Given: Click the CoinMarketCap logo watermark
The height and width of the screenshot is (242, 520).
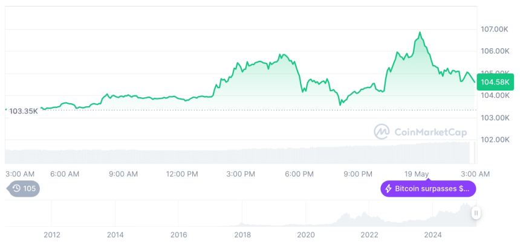Looking at the screenshot, I should click(x=382, y=132).
